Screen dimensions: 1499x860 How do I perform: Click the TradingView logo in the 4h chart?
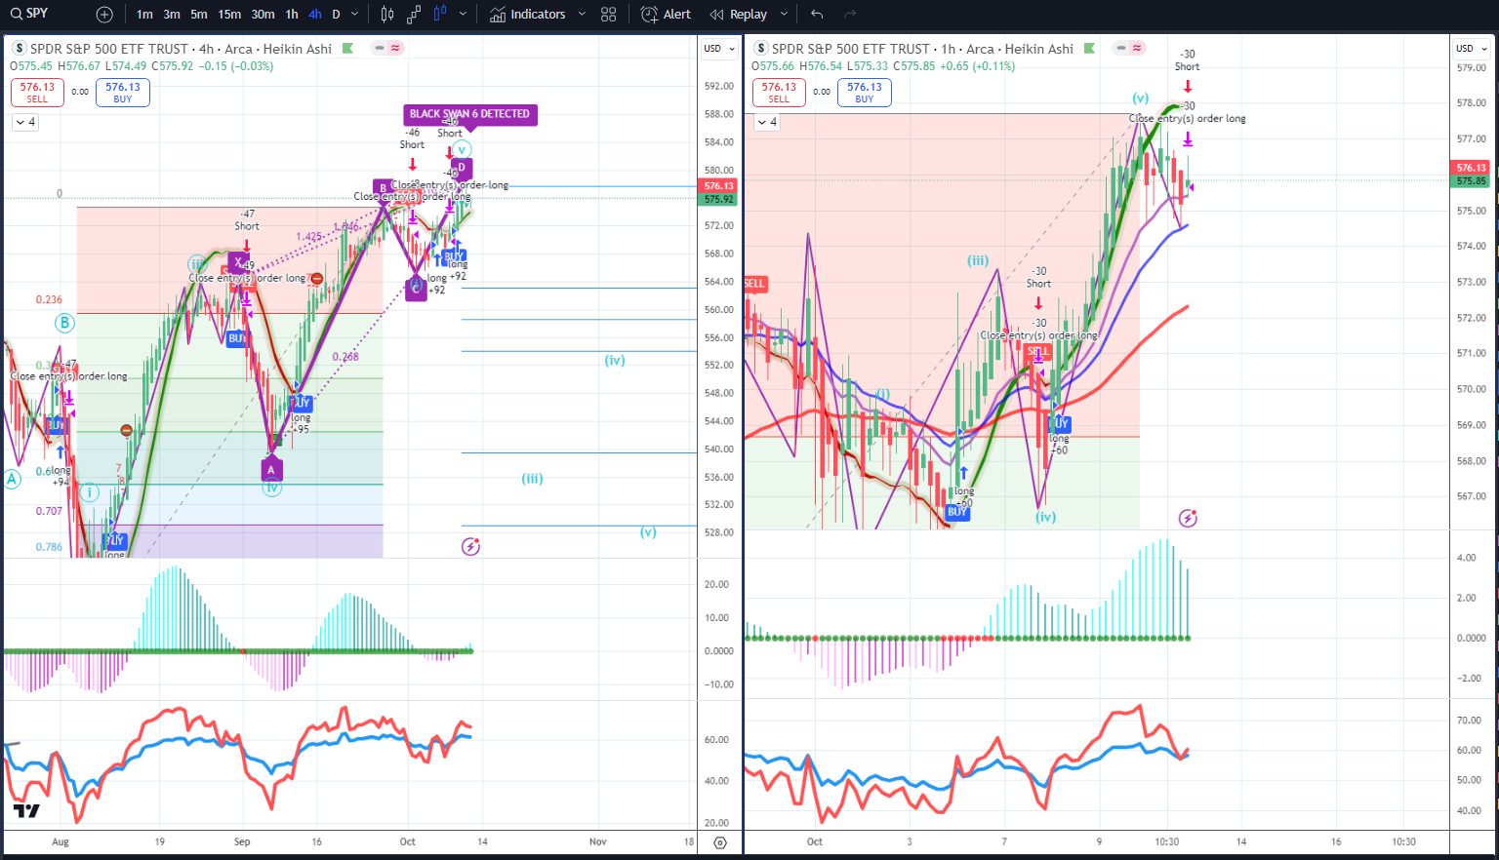[x=26, y=810]
